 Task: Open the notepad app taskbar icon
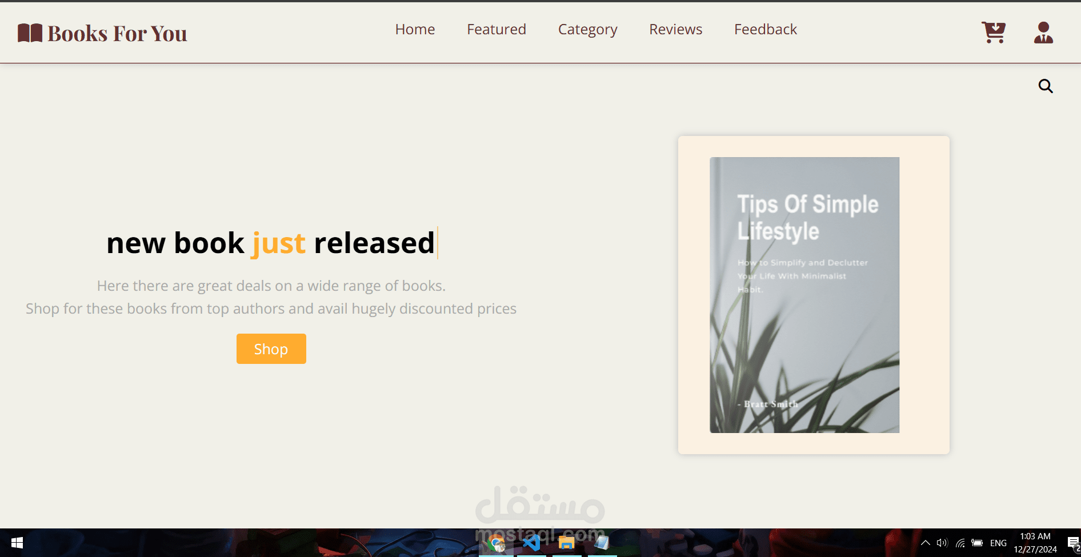click(x=602, y=543)
